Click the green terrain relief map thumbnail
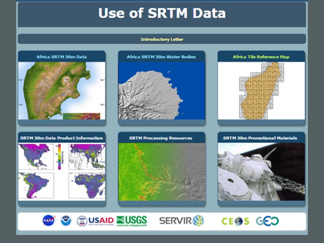Screen dimensions: 324x243 [62, 91]
